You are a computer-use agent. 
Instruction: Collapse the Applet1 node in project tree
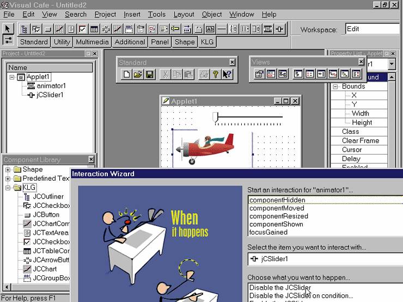point(12,77)
